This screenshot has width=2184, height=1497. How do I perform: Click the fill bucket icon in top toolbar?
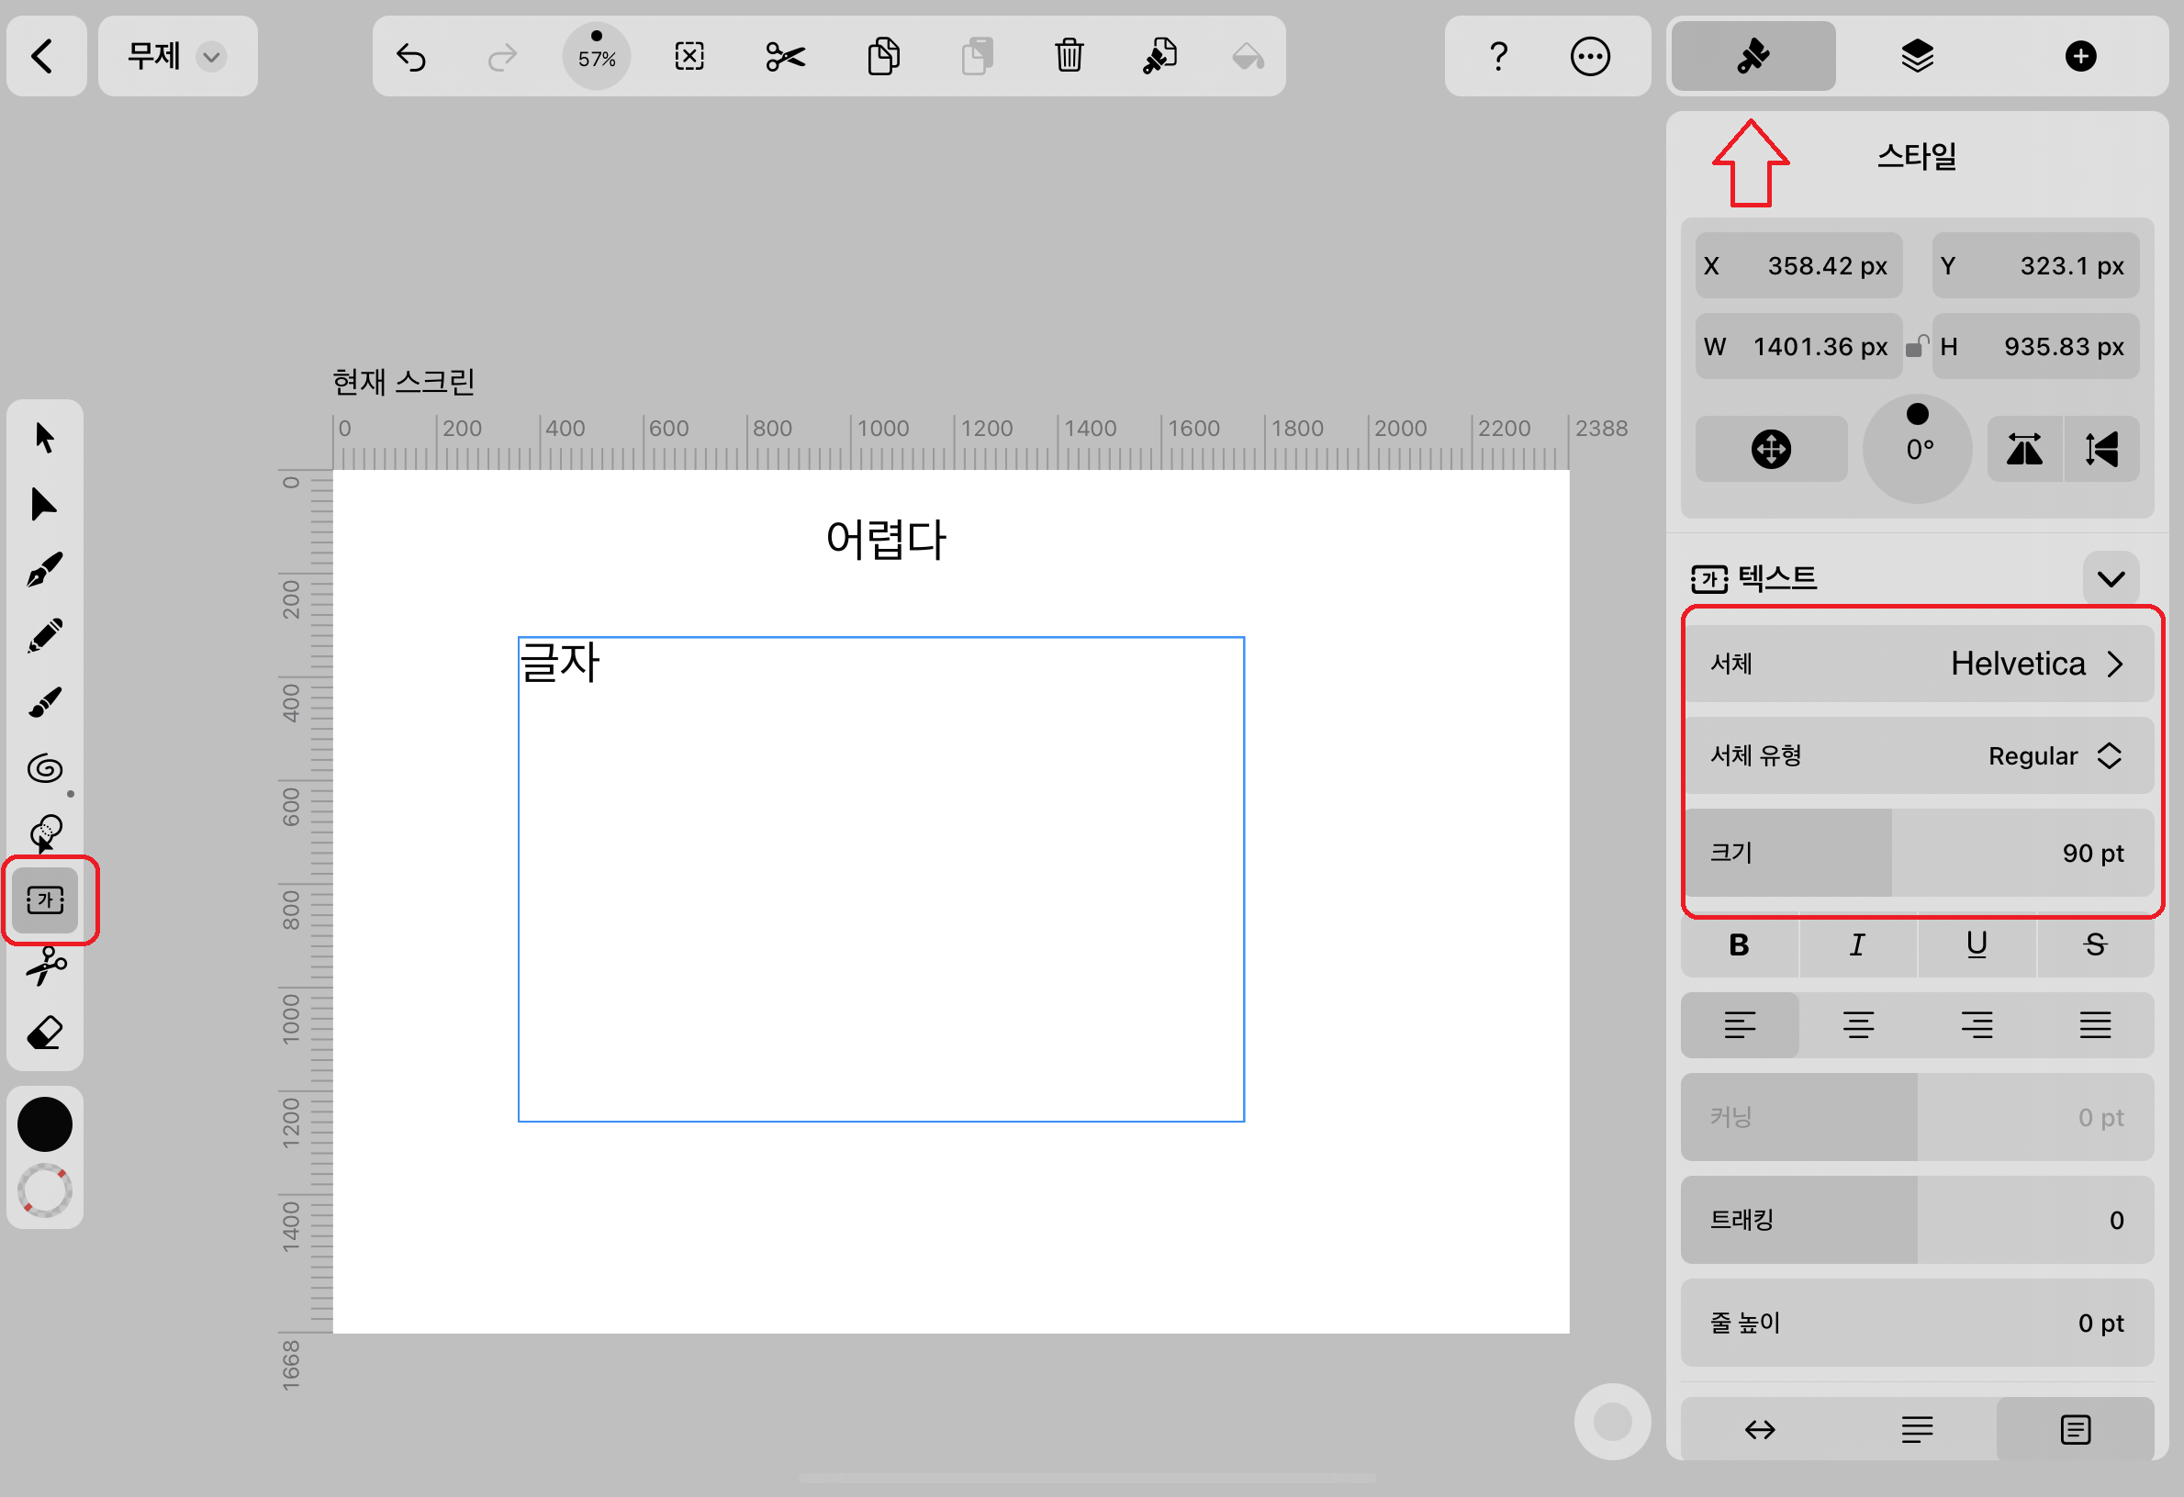point(1248,55)
